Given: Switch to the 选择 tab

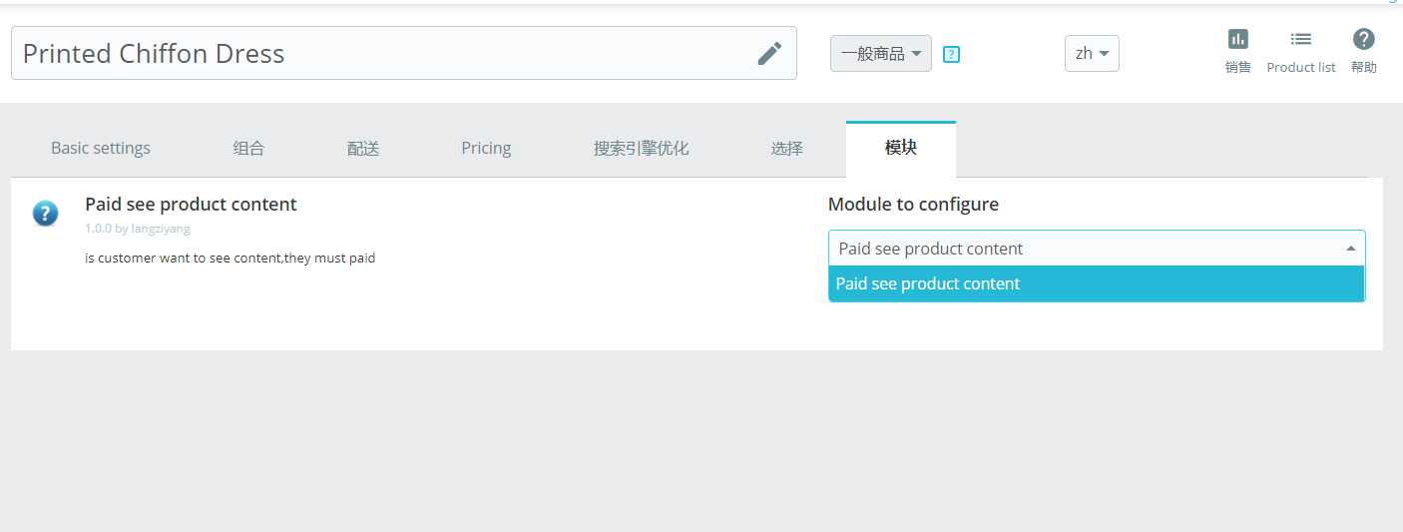Looking at the screenshot, I should [786, 148].
